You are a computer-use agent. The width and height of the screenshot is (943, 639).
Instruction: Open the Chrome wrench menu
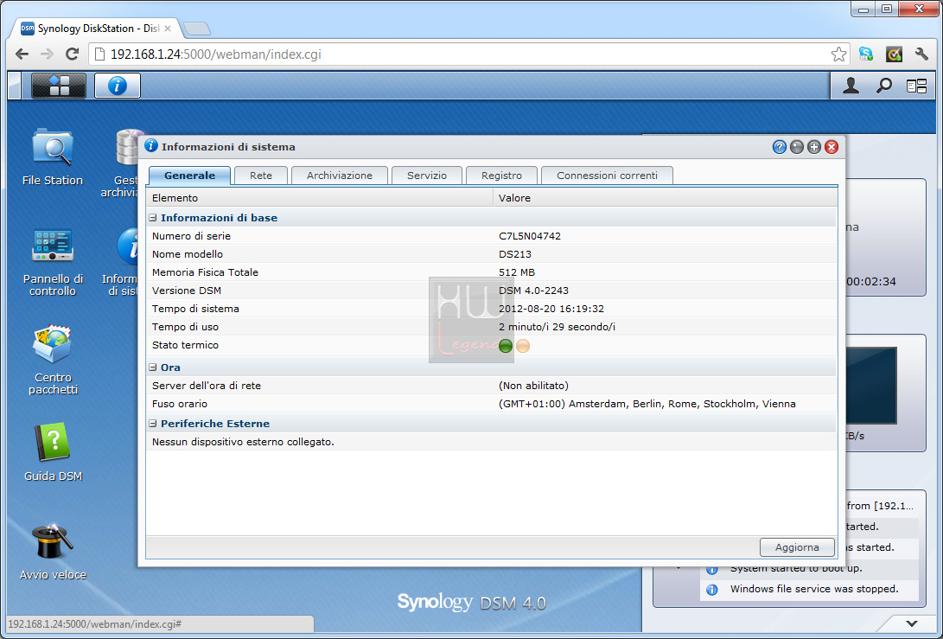click(921, 54)
